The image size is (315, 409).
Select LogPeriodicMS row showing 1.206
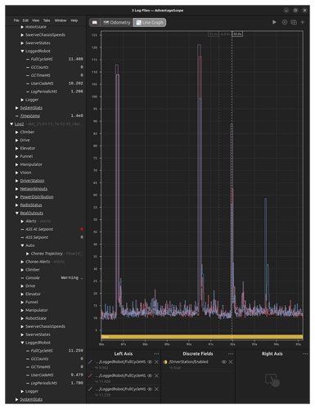(44, 92)
